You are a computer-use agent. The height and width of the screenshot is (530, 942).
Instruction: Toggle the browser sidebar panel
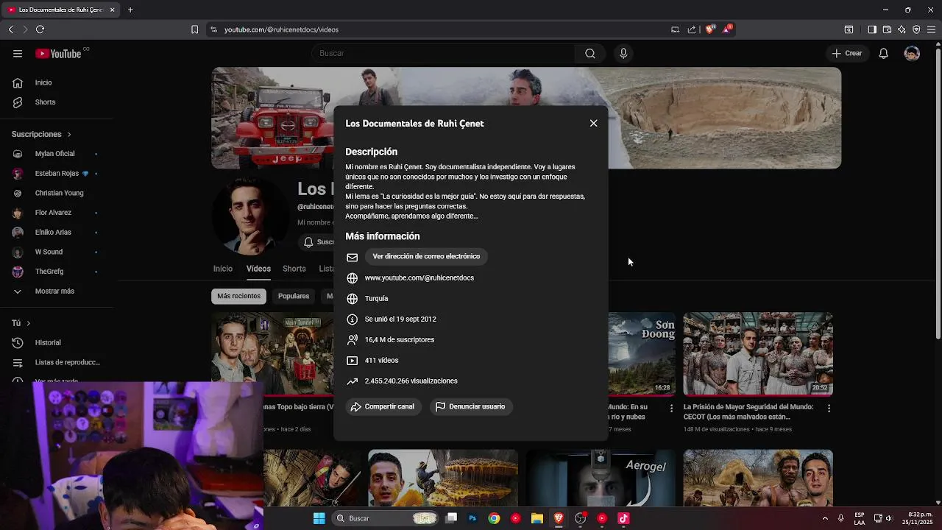(872, 29)
